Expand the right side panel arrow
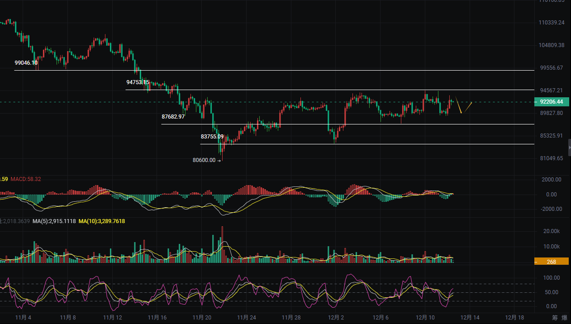 pos(569,148)
